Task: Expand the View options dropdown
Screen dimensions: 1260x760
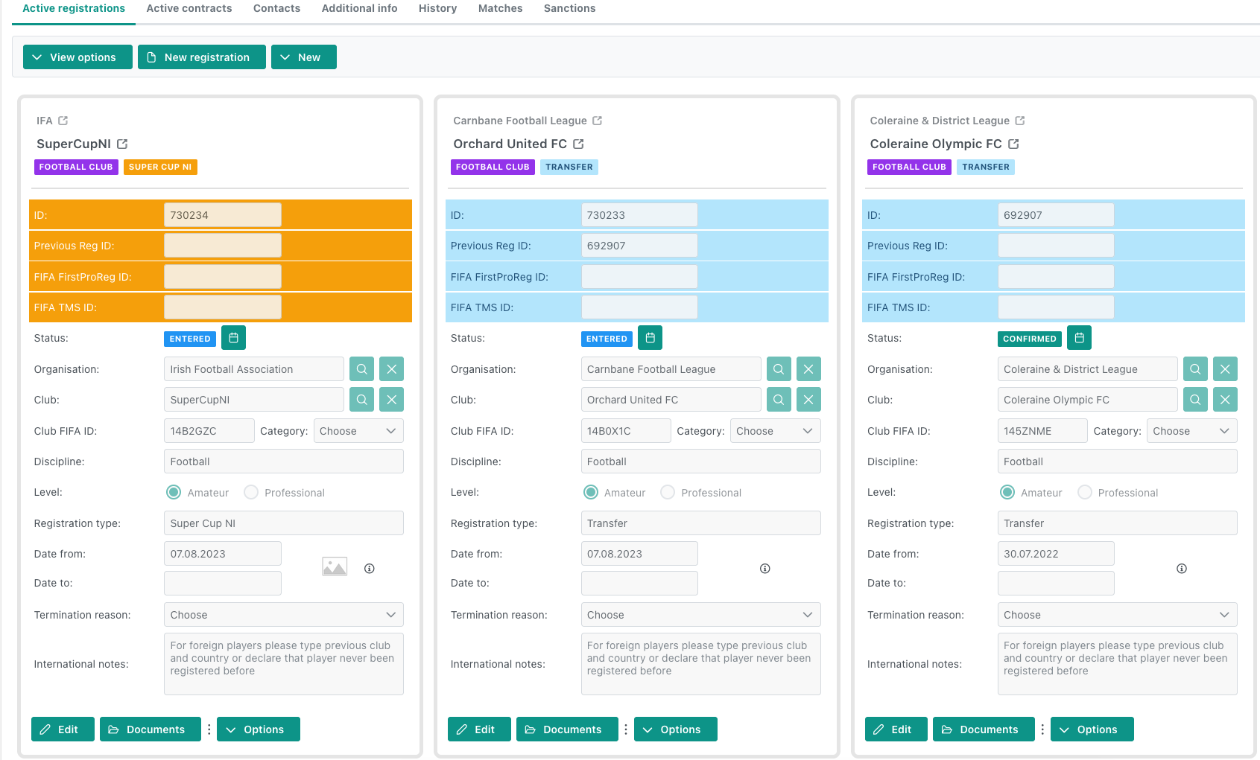Action: [77, 57]
